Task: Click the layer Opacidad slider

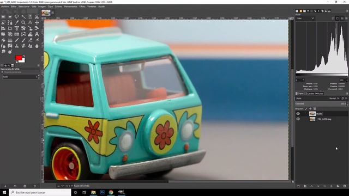Action: pyautogui.click(x=321, y=103)
